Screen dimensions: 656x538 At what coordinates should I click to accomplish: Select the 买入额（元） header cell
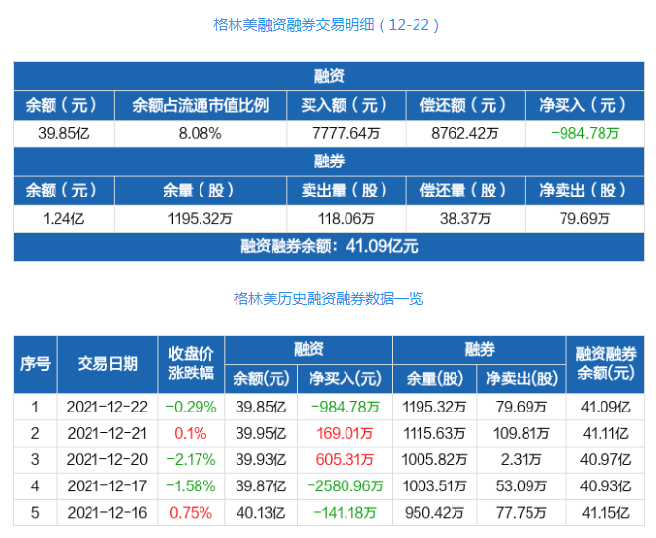346,105
